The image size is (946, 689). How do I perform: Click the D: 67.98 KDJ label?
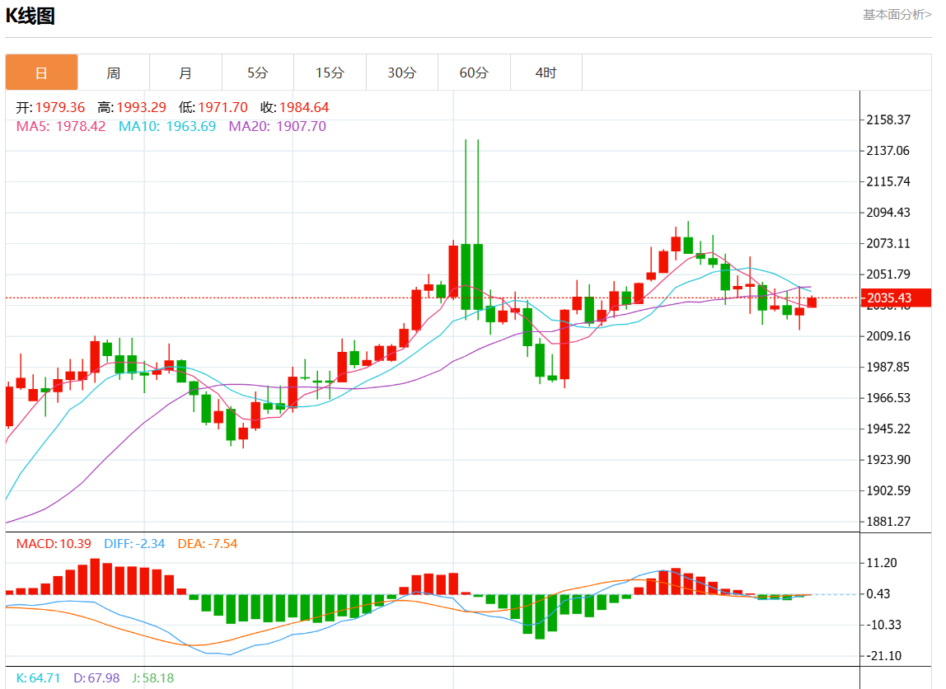[x=96, y=678]
